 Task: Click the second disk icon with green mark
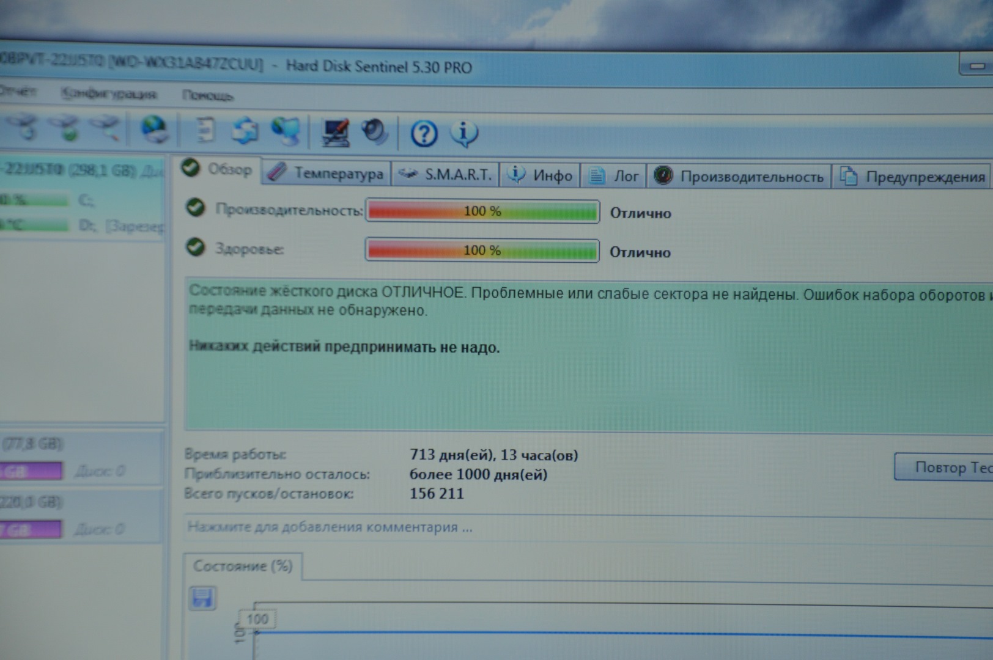tap(66, 128)
